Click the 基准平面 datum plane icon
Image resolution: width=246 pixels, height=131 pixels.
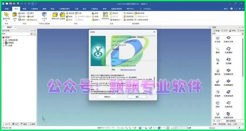(x=6, y=15)
